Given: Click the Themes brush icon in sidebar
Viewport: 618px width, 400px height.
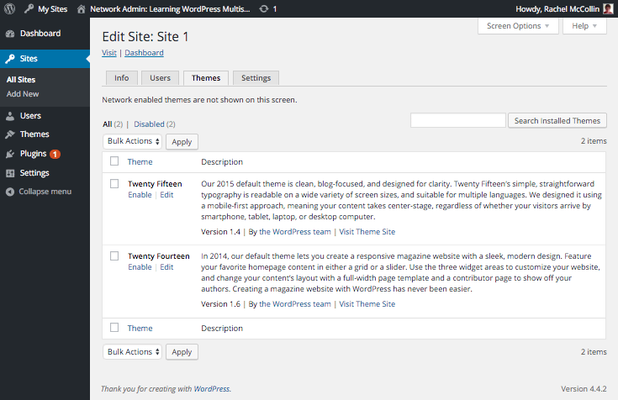Looking at the screenshot, I should pos(10,134).
